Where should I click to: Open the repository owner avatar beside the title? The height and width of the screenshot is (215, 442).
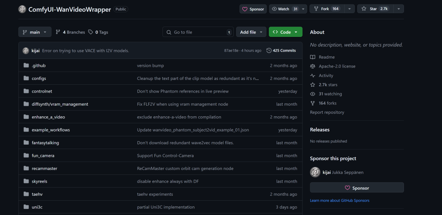(22, 9)
